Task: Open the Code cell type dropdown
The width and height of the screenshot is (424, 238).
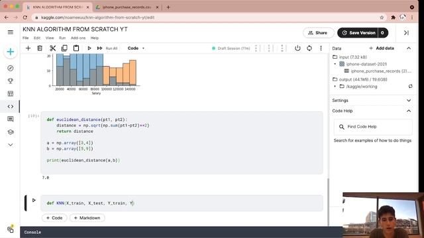Action: (136, 48)
